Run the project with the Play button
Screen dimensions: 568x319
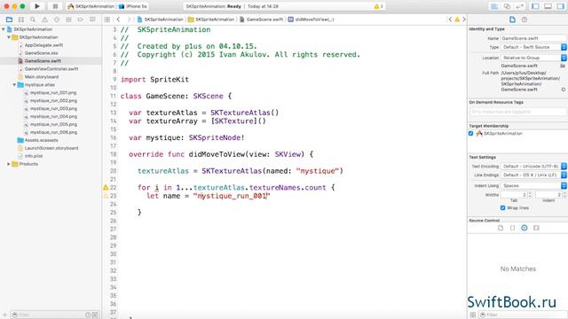tap(37, 6)
